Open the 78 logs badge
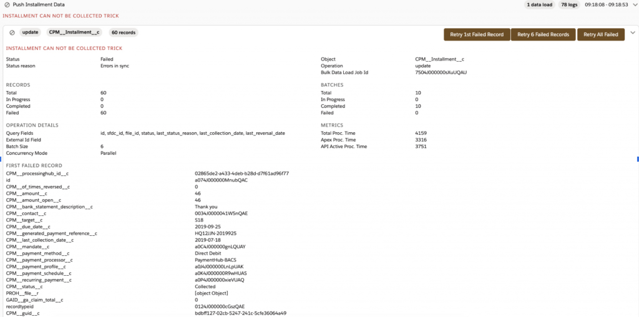The image size is (639, 317). (570, 4)
